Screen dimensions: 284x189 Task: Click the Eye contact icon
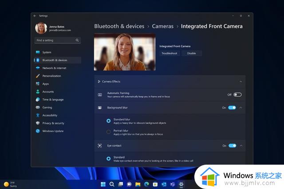point(100,146)
